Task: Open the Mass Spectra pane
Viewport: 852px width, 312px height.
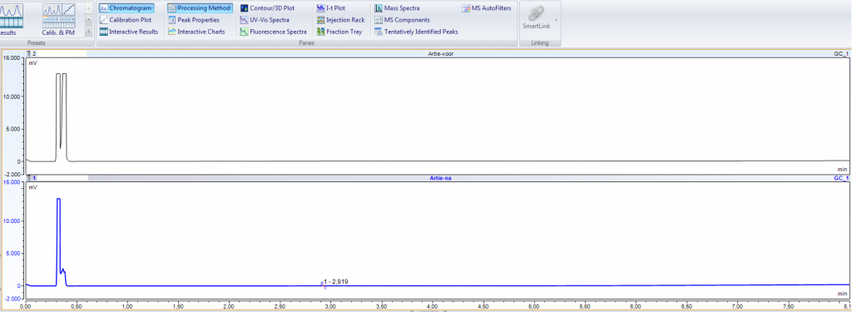Action: tap(397, 8)
